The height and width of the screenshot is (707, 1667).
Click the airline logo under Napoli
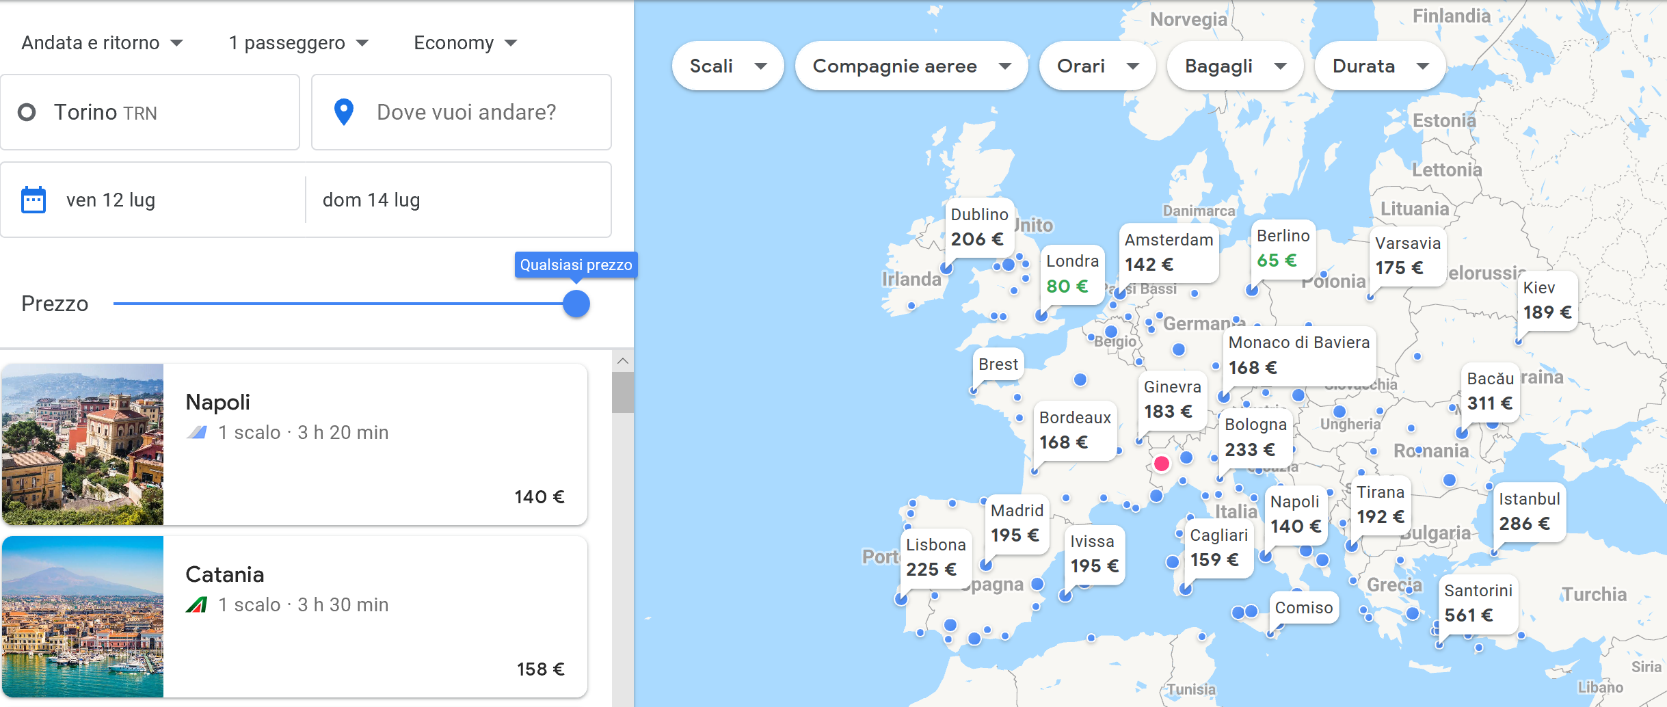coord(197,433)
